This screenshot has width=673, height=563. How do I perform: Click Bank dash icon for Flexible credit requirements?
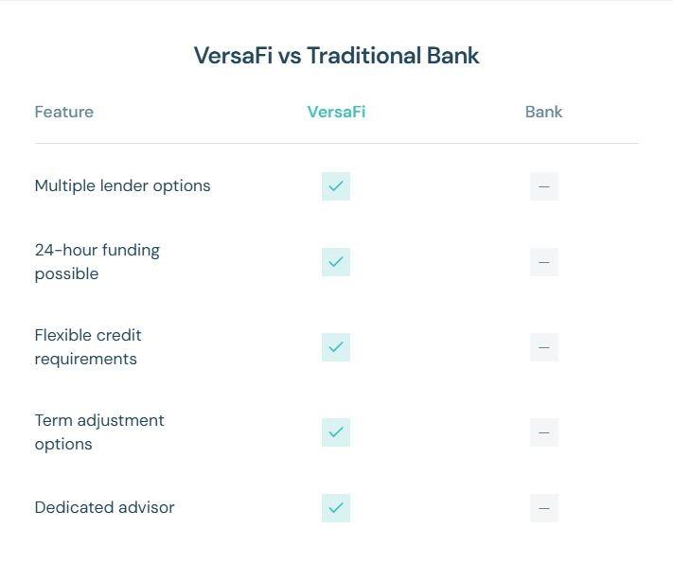pos(544,346)
